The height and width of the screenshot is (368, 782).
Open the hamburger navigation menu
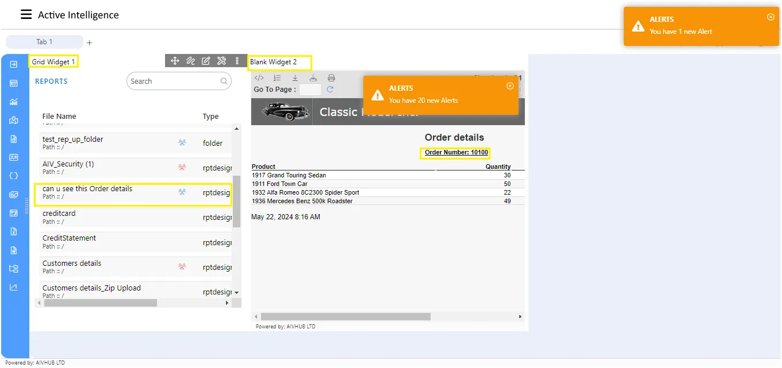click(26, 15)
